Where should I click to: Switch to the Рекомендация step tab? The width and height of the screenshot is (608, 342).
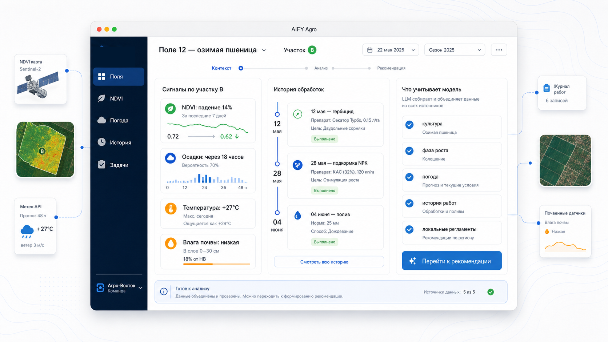pos(391,68)
